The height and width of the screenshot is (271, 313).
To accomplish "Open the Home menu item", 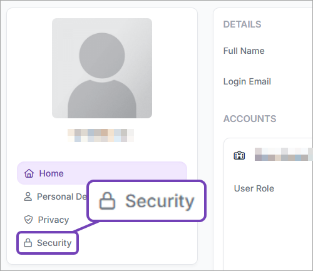I will pos(102,173).
